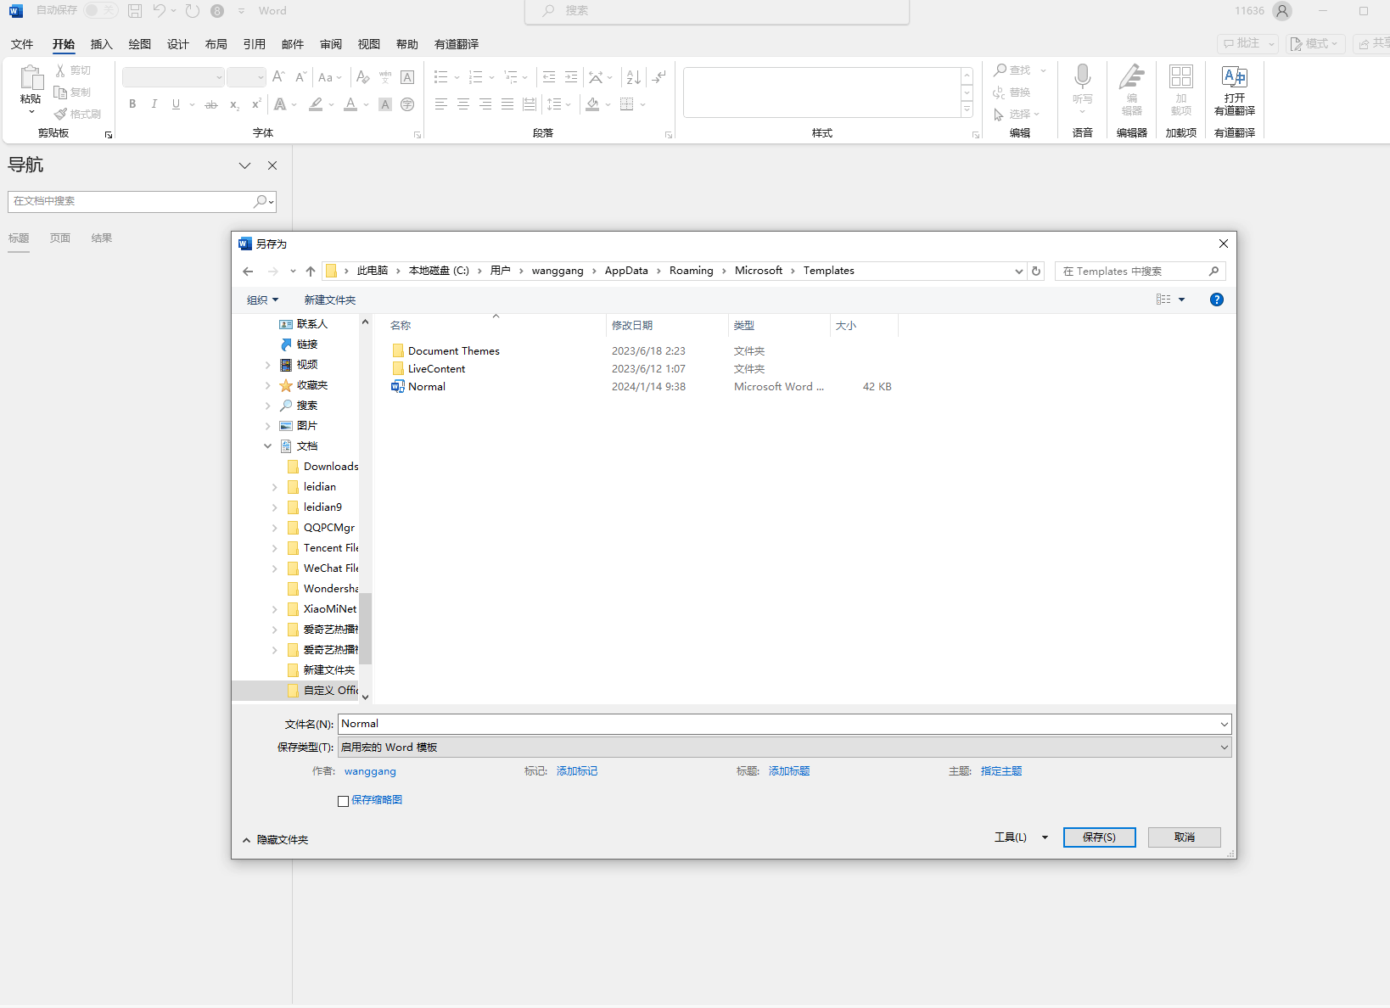This screenshot has width=1390, height=1008.
Task: Click the center alignment icon
Action: click(x=463, y=104)
